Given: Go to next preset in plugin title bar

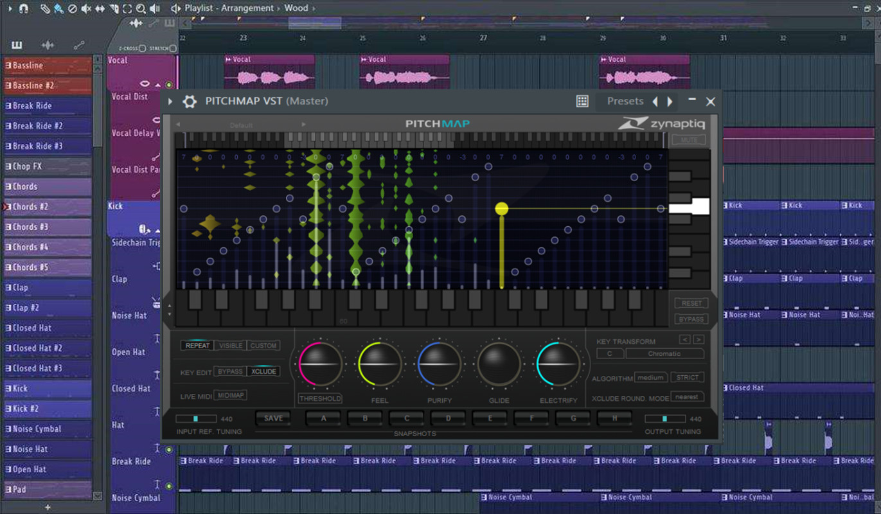Looking at the screenshot, I should 670,102.
